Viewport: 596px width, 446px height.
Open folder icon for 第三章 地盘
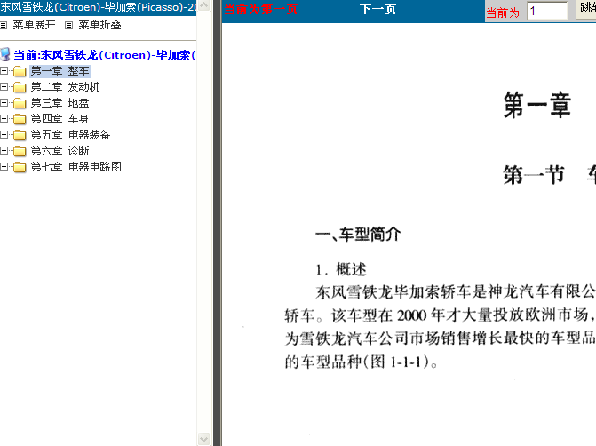pyautogui.click(x=20, y=103)
